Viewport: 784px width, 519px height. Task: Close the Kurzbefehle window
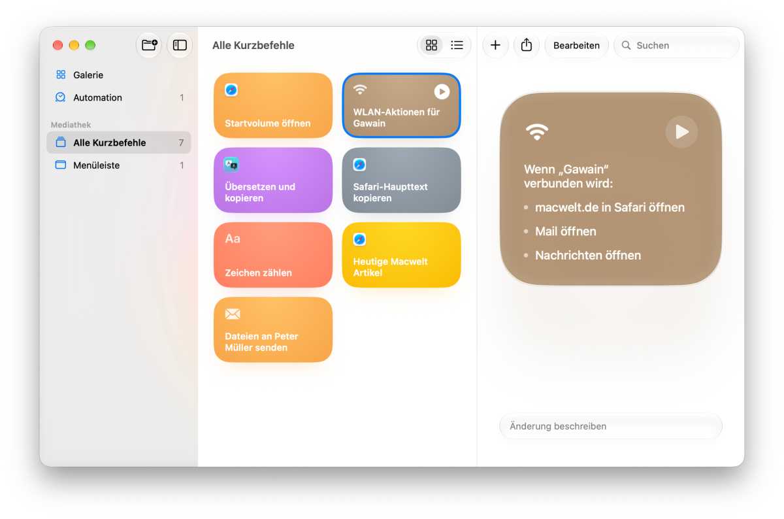(x=57, y=45)
